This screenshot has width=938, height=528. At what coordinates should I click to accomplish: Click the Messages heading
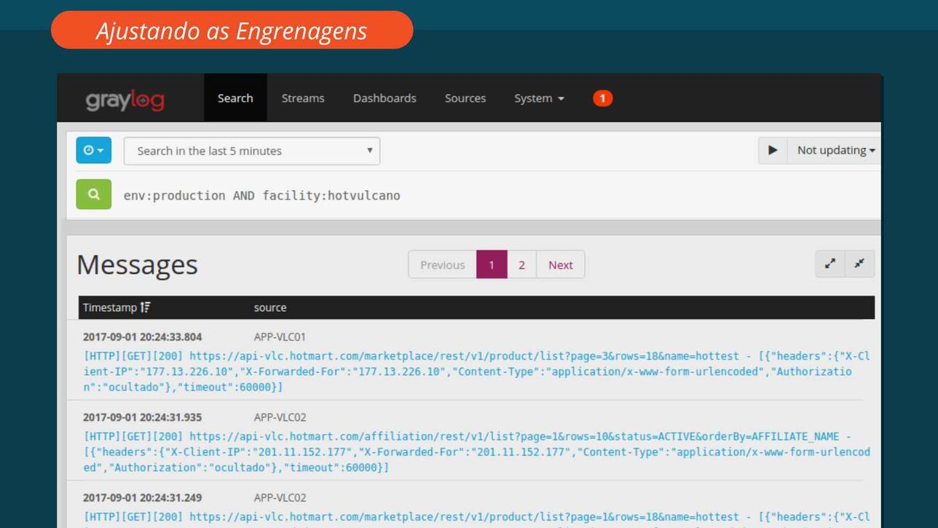(x=137, y=264)
